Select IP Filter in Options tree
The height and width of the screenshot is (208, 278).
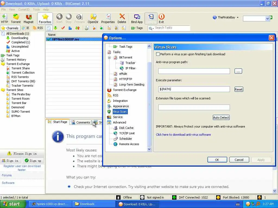click(130, 68)
